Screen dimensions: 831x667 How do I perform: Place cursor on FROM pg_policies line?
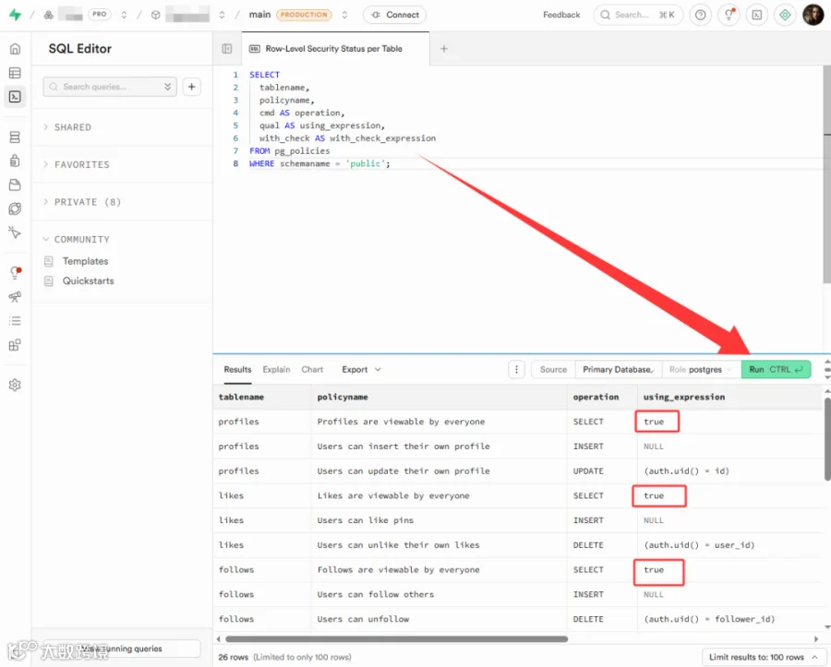(x=289, y=151)
